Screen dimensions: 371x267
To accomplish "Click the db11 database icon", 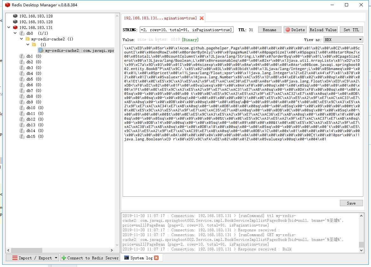I will (22, 113).
